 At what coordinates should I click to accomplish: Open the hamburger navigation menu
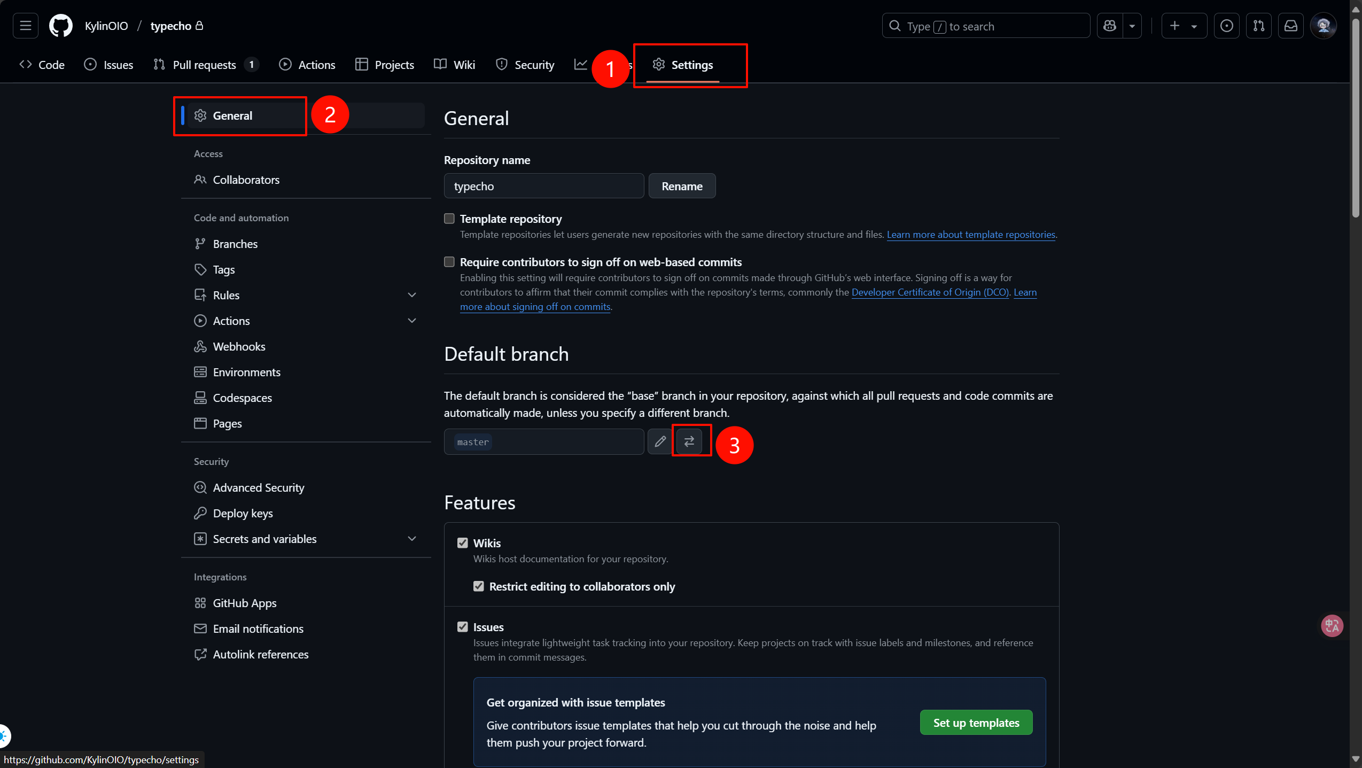[x=25, y=26]
